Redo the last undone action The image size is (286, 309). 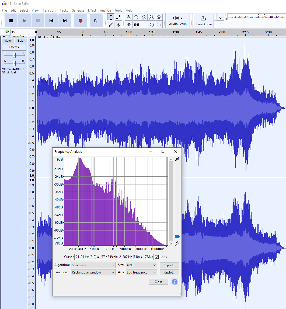(x=159, y=25)
